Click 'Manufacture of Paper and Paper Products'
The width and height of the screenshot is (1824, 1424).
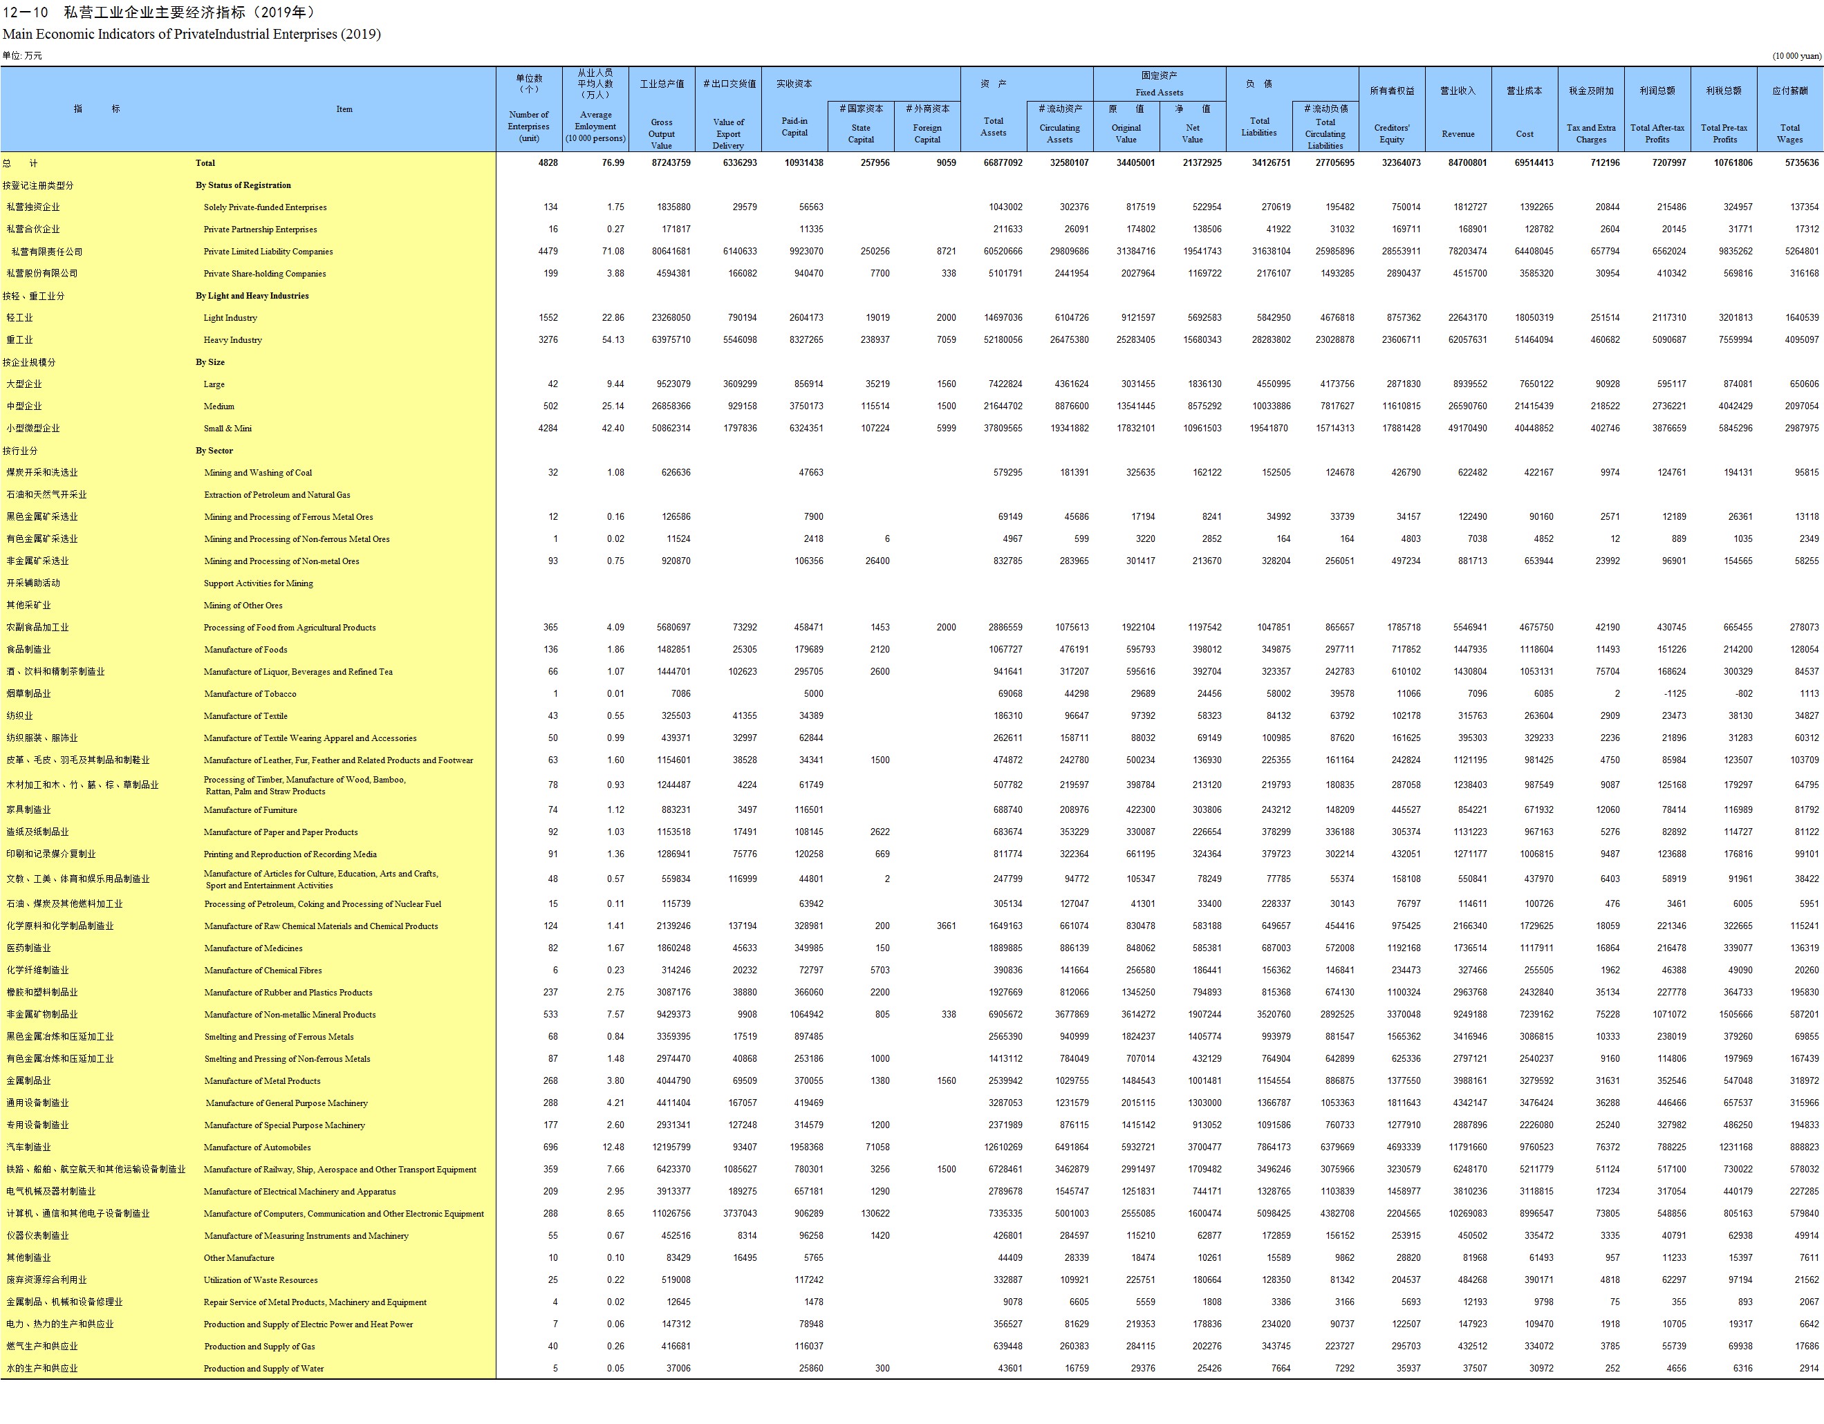281,833
